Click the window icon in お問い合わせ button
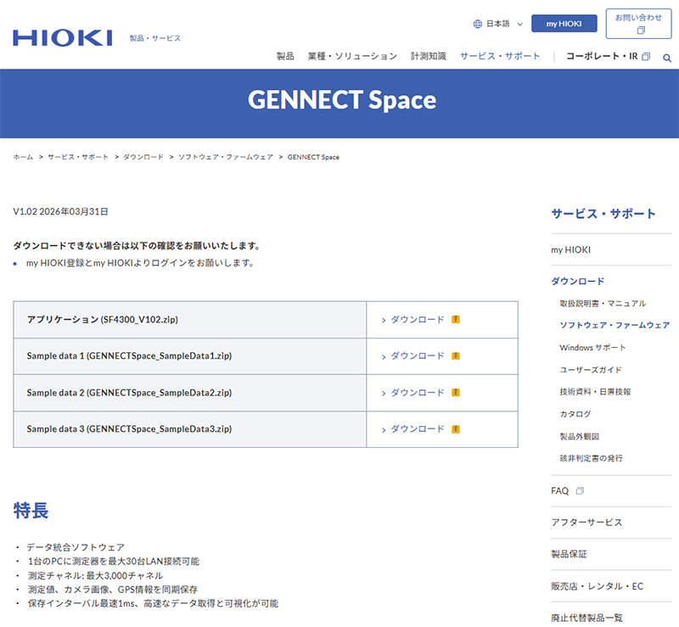 point(641,30)
